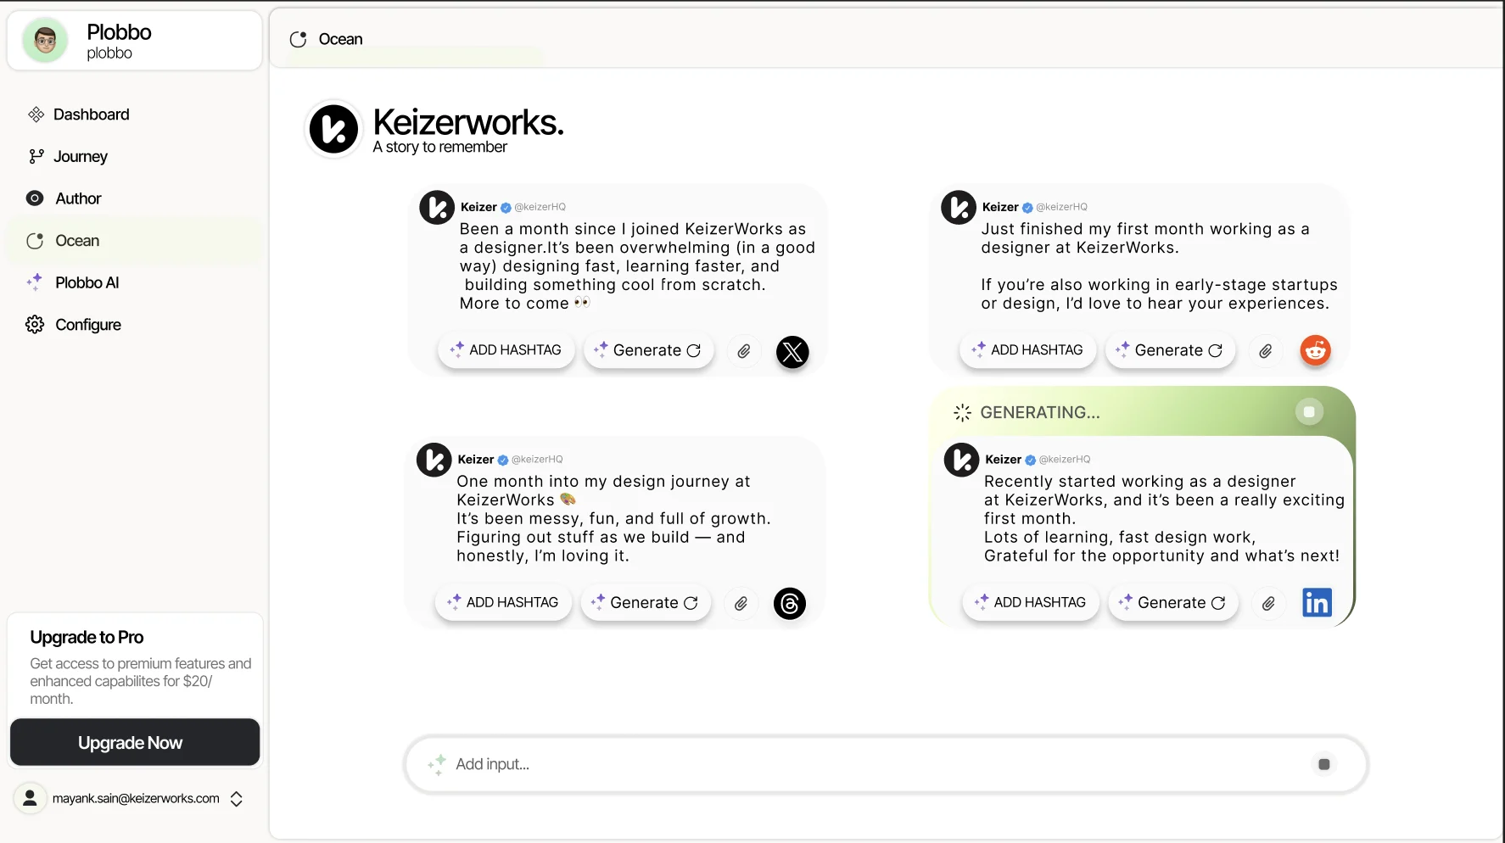Expand the account switcher chevron
Image resolution: width=1505 pixels, height=843 pixels.
pos(237,799)
